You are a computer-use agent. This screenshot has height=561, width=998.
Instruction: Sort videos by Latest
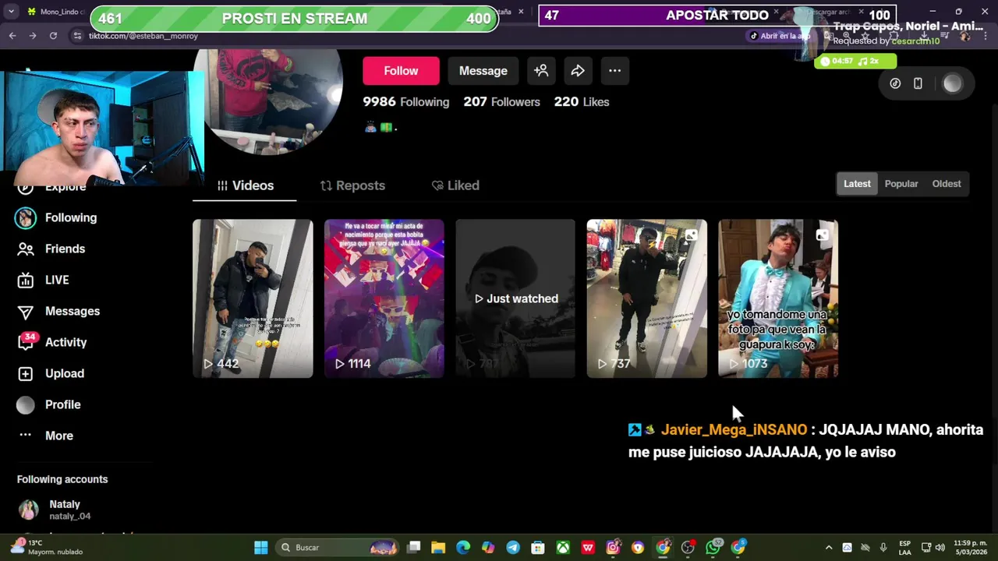click(857, 184)
